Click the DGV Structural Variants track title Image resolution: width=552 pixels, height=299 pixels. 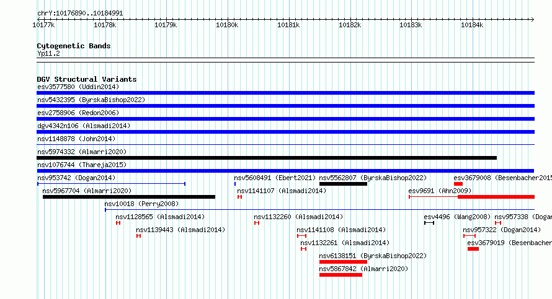click(x=87, y=79)
